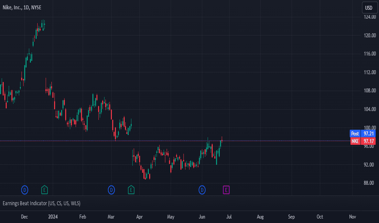Screen dimensions: 379x223
Task: Click the purple upcoming earnings E marker
Action: click(x=226, y=190)
